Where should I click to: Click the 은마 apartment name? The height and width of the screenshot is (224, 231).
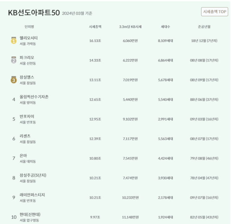click(x=23, y=156)
